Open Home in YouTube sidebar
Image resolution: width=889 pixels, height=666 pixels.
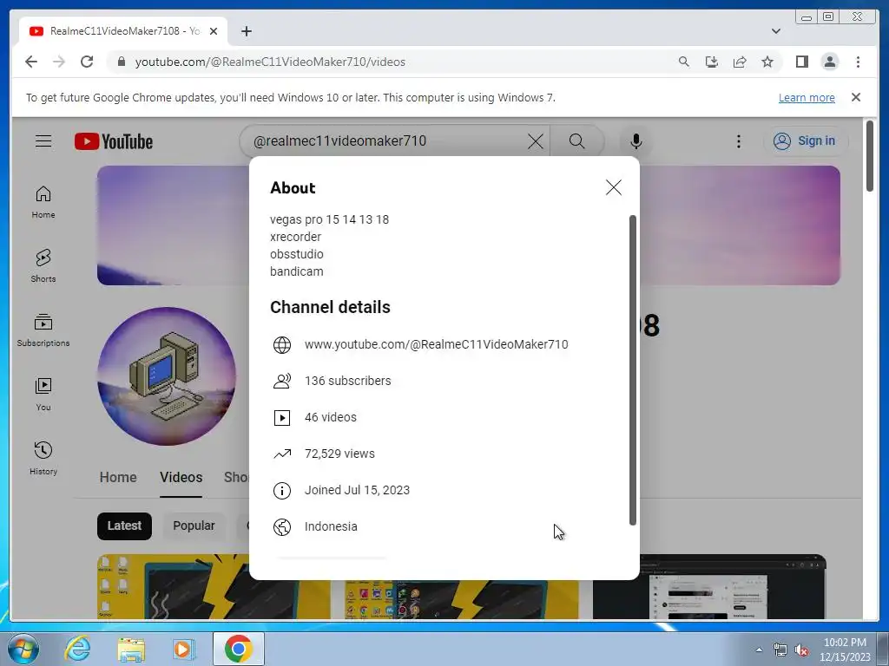point(43,202)
